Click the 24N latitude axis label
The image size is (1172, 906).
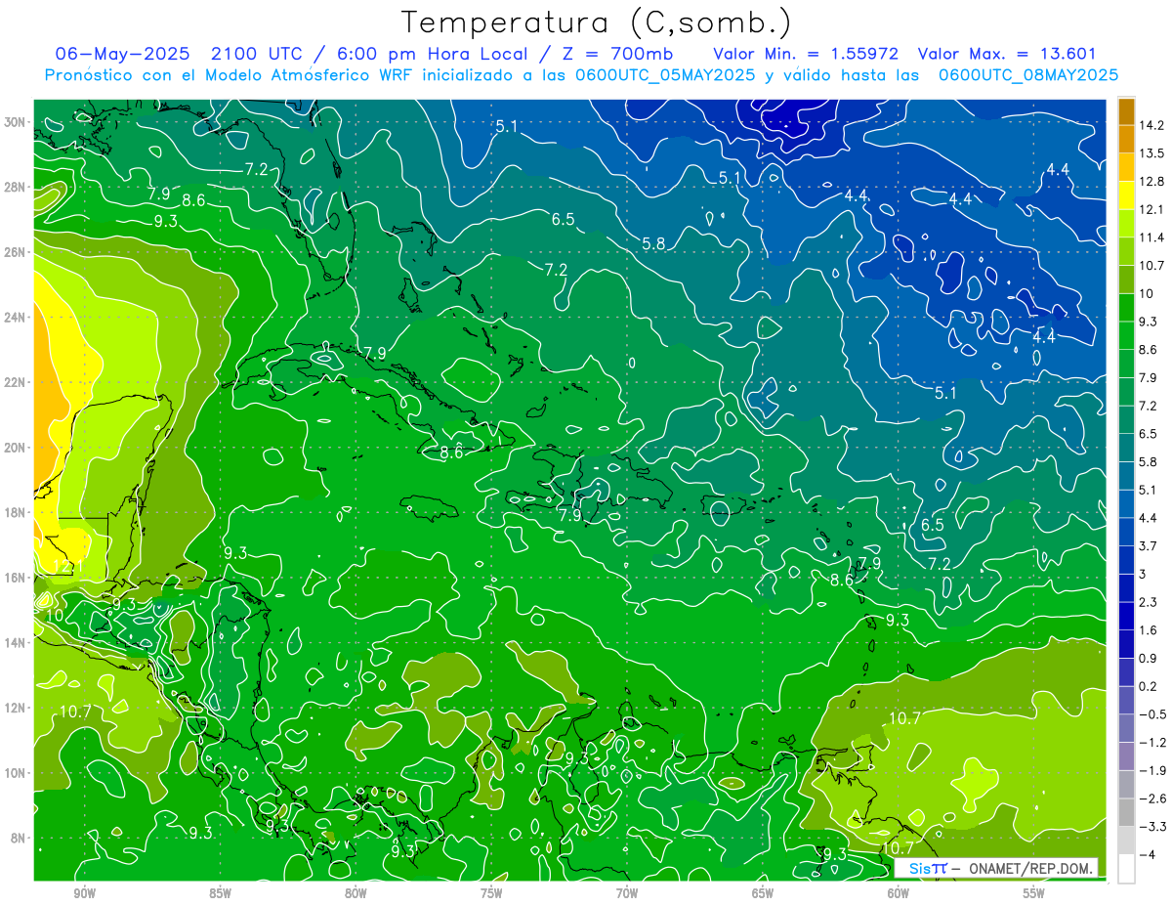tap(16, 318)
